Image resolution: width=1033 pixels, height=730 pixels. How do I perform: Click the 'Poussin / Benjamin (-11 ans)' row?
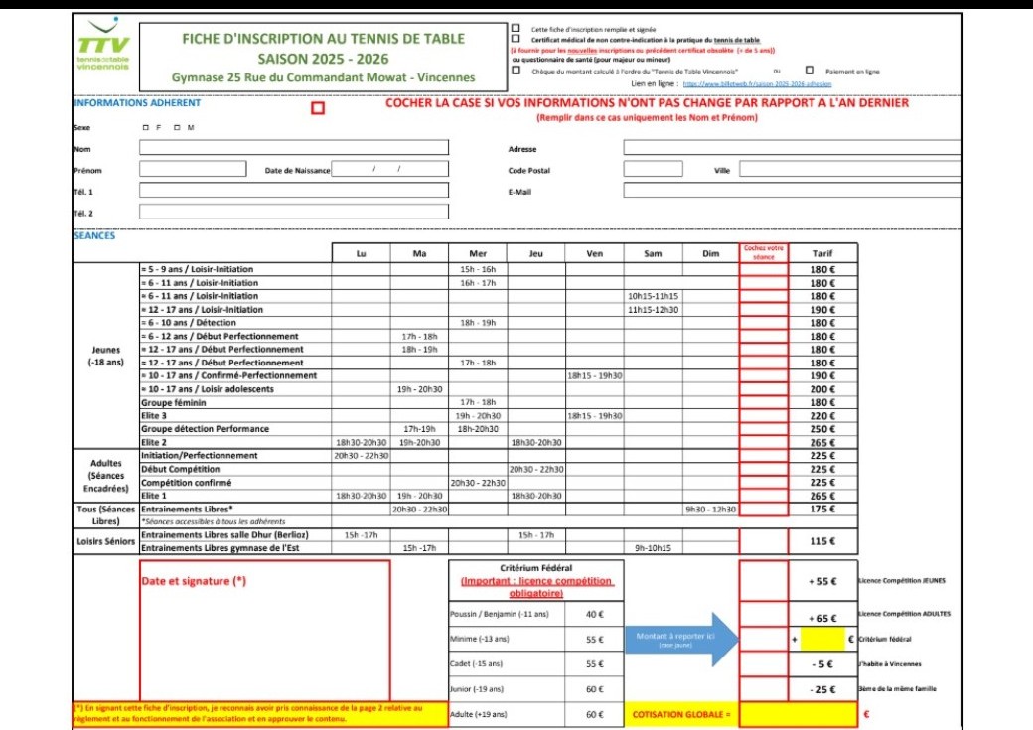(508, 614)
